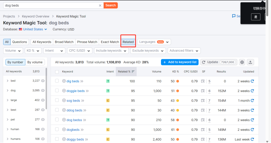The image size is (271, 143).
Task: Toggle eye icon for bed group
Action: (x=43, y=81)
